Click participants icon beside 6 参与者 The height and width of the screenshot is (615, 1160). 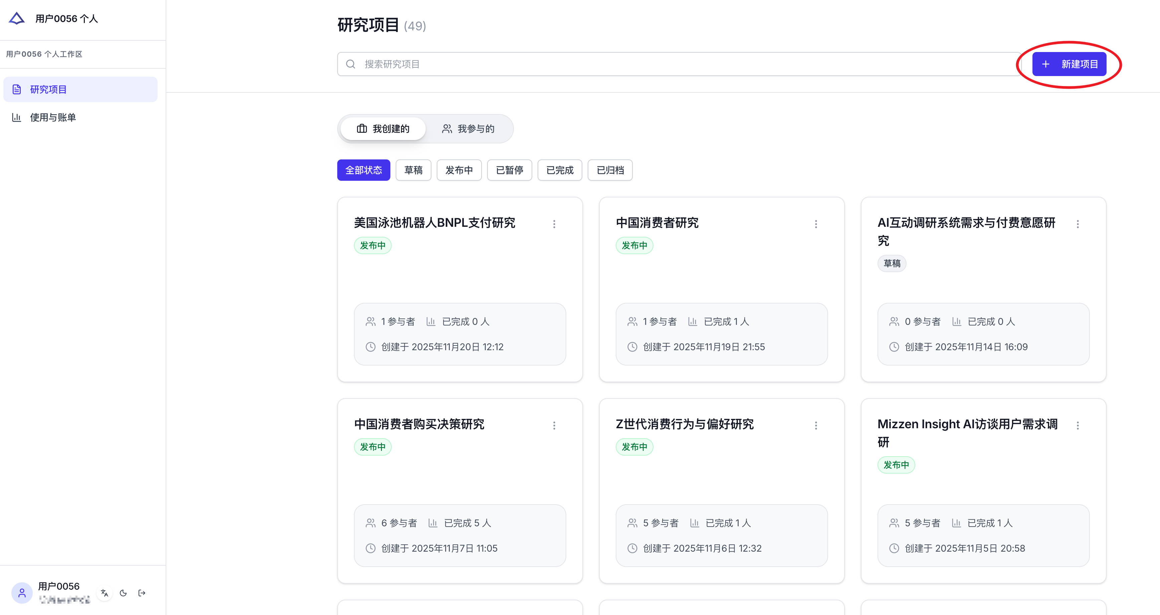[x=370, y=523]
